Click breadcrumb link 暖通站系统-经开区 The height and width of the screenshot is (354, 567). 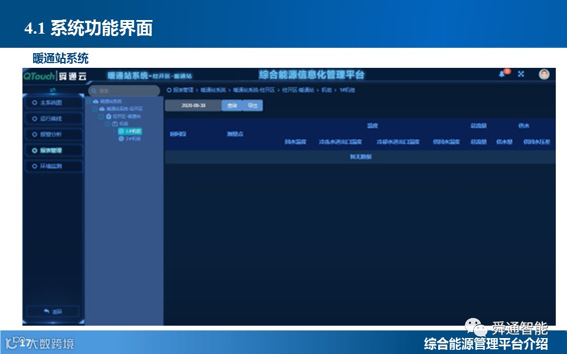pyautogui.click(x=254, y=90)
